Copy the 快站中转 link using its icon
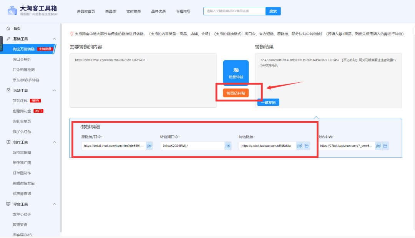 click(x=378, y=146)
